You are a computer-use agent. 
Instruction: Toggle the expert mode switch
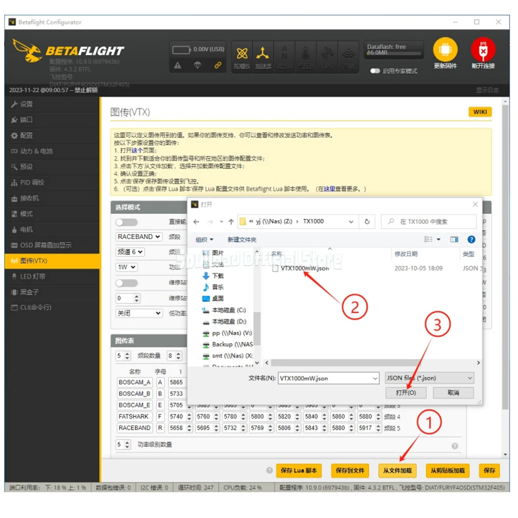[x=375, y=71]
